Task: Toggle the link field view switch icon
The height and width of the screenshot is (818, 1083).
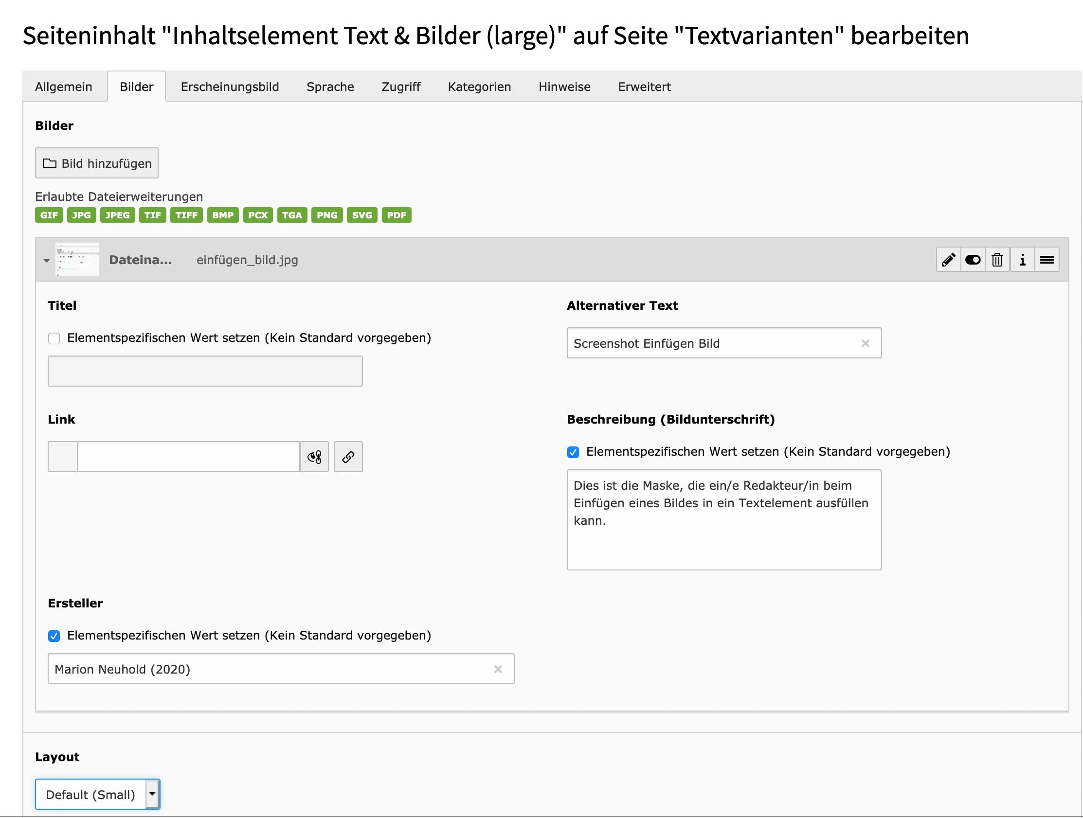Action: pyautogui.click(x=314, y=457)
